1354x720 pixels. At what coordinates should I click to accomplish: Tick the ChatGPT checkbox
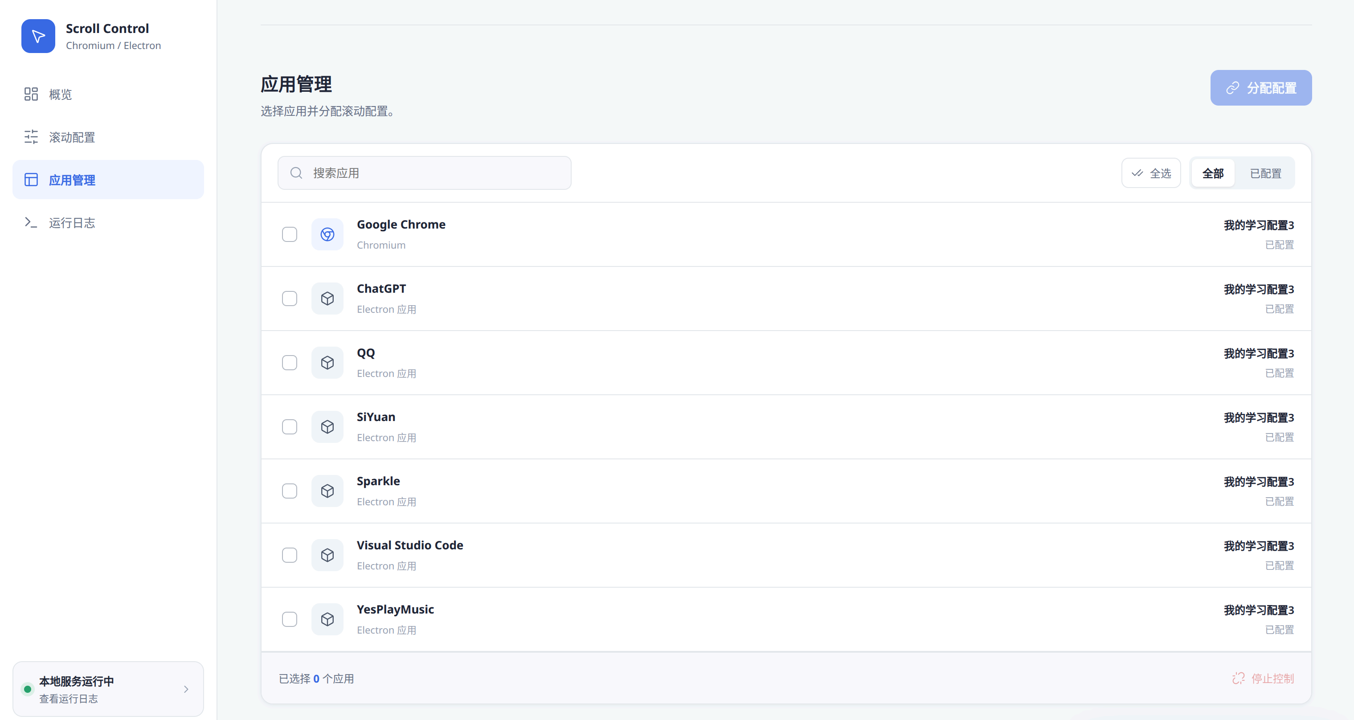[x=290, y=299]
